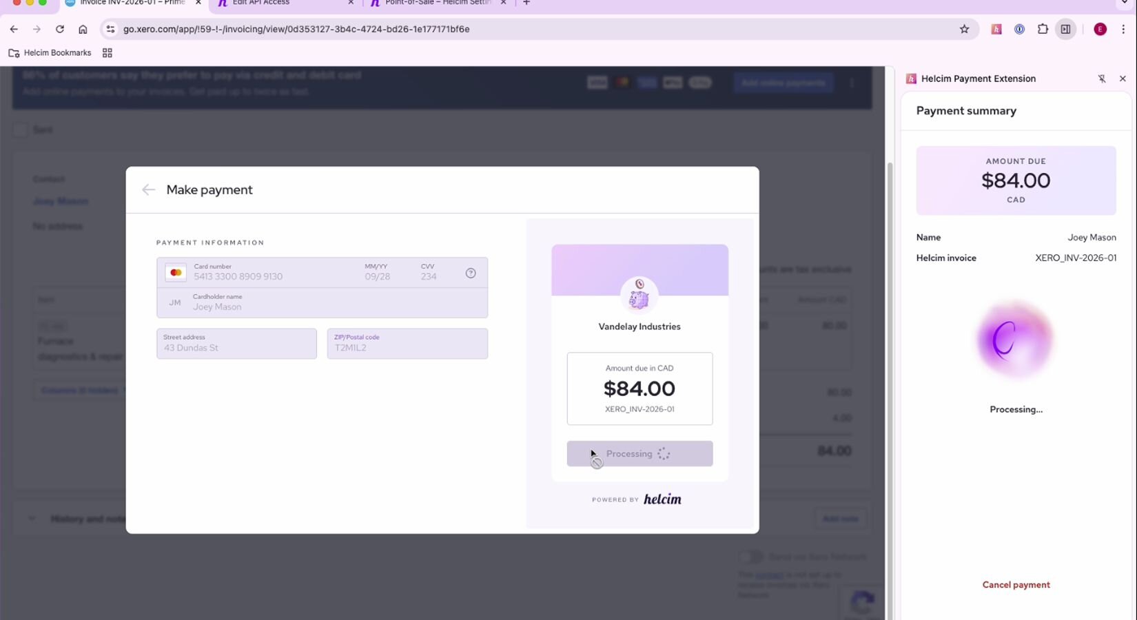Open the browser Extensions puzzle icon

tap(1043, 29)
